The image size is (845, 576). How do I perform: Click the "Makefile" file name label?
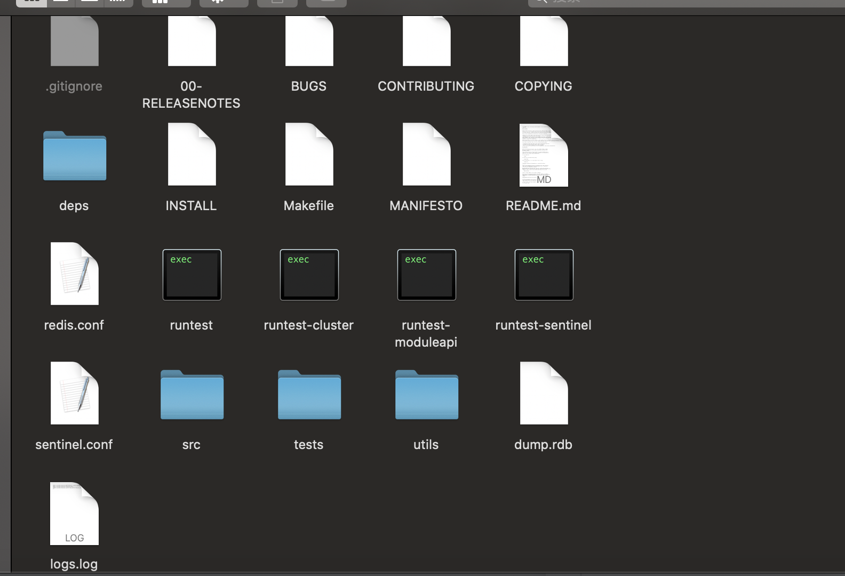click(x=309, y=205)
